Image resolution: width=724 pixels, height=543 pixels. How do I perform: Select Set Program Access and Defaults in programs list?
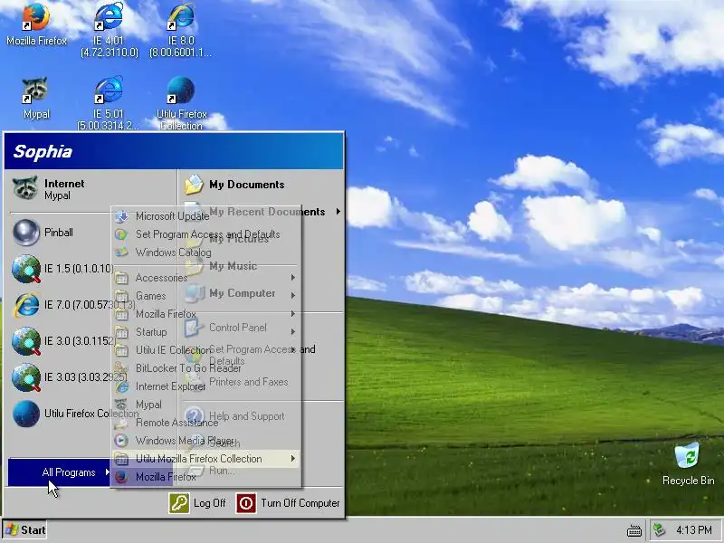205,234
